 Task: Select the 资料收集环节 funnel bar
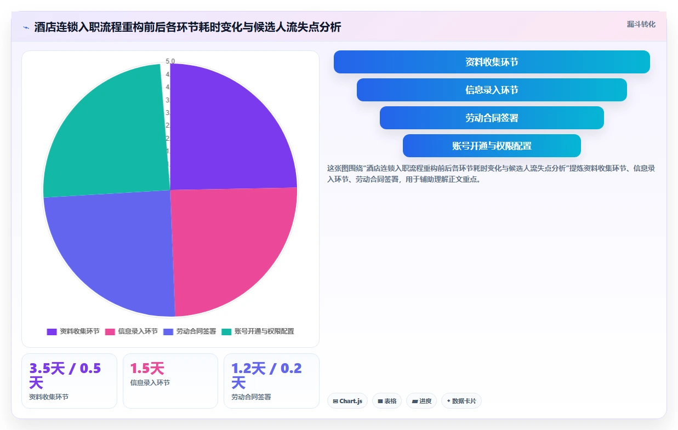[492, 62]
